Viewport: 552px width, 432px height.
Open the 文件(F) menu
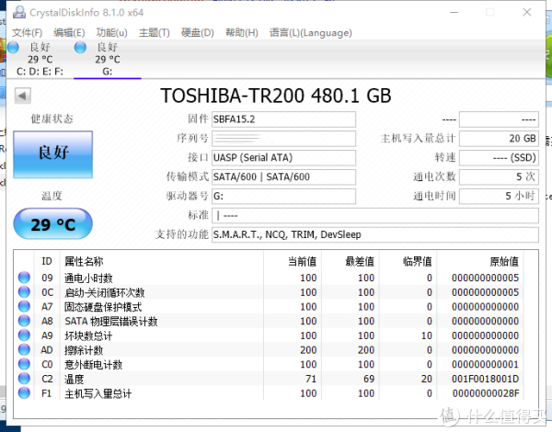(x=27, y=33)
